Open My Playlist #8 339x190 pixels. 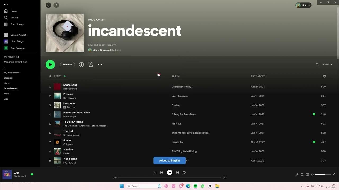point(11,57)
